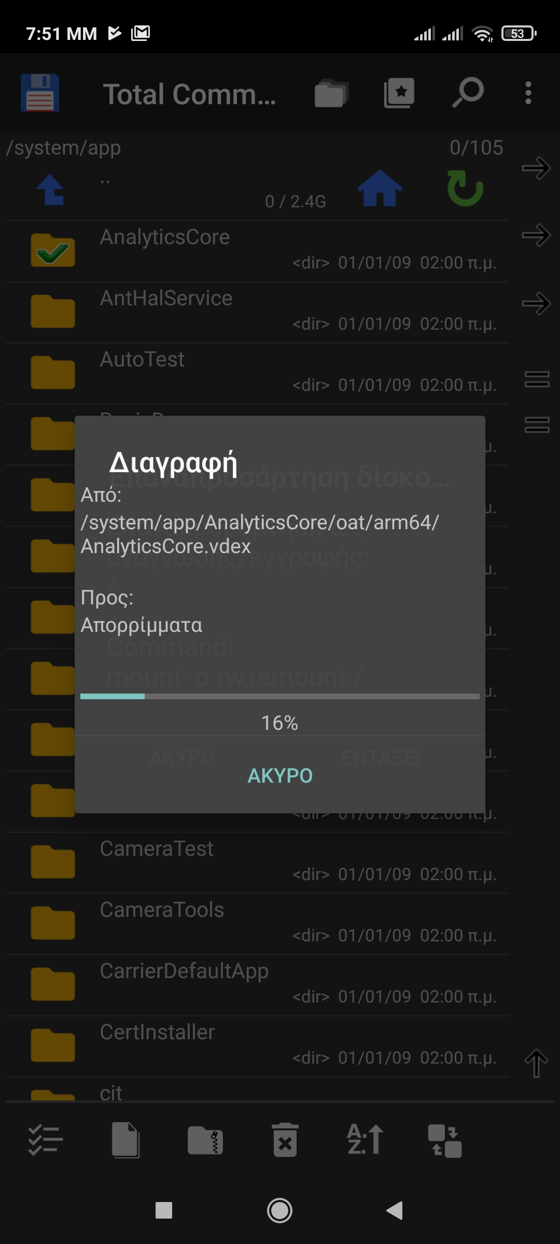Screen dimensions: 560x1244
Task: Open the CameraTools directory
Action: pyautogui.click(x=162, y=910)
